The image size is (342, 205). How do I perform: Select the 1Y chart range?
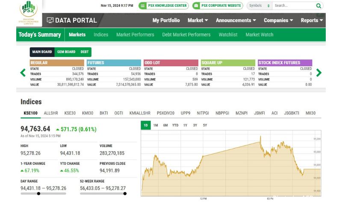185,125
